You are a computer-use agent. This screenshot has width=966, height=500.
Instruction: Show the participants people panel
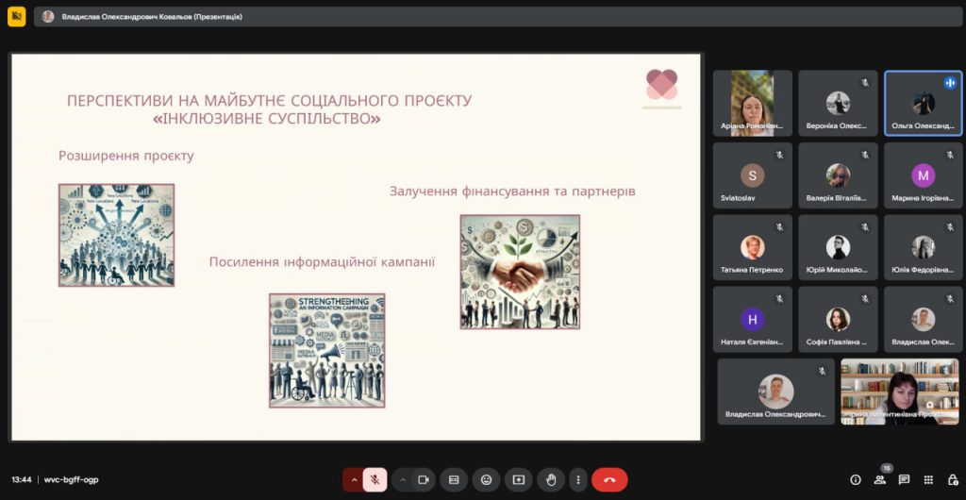pyautogui.click(x=880, y=479)
